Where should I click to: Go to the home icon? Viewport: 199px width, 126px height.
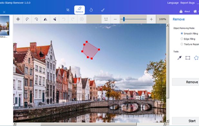click(195, 12)
